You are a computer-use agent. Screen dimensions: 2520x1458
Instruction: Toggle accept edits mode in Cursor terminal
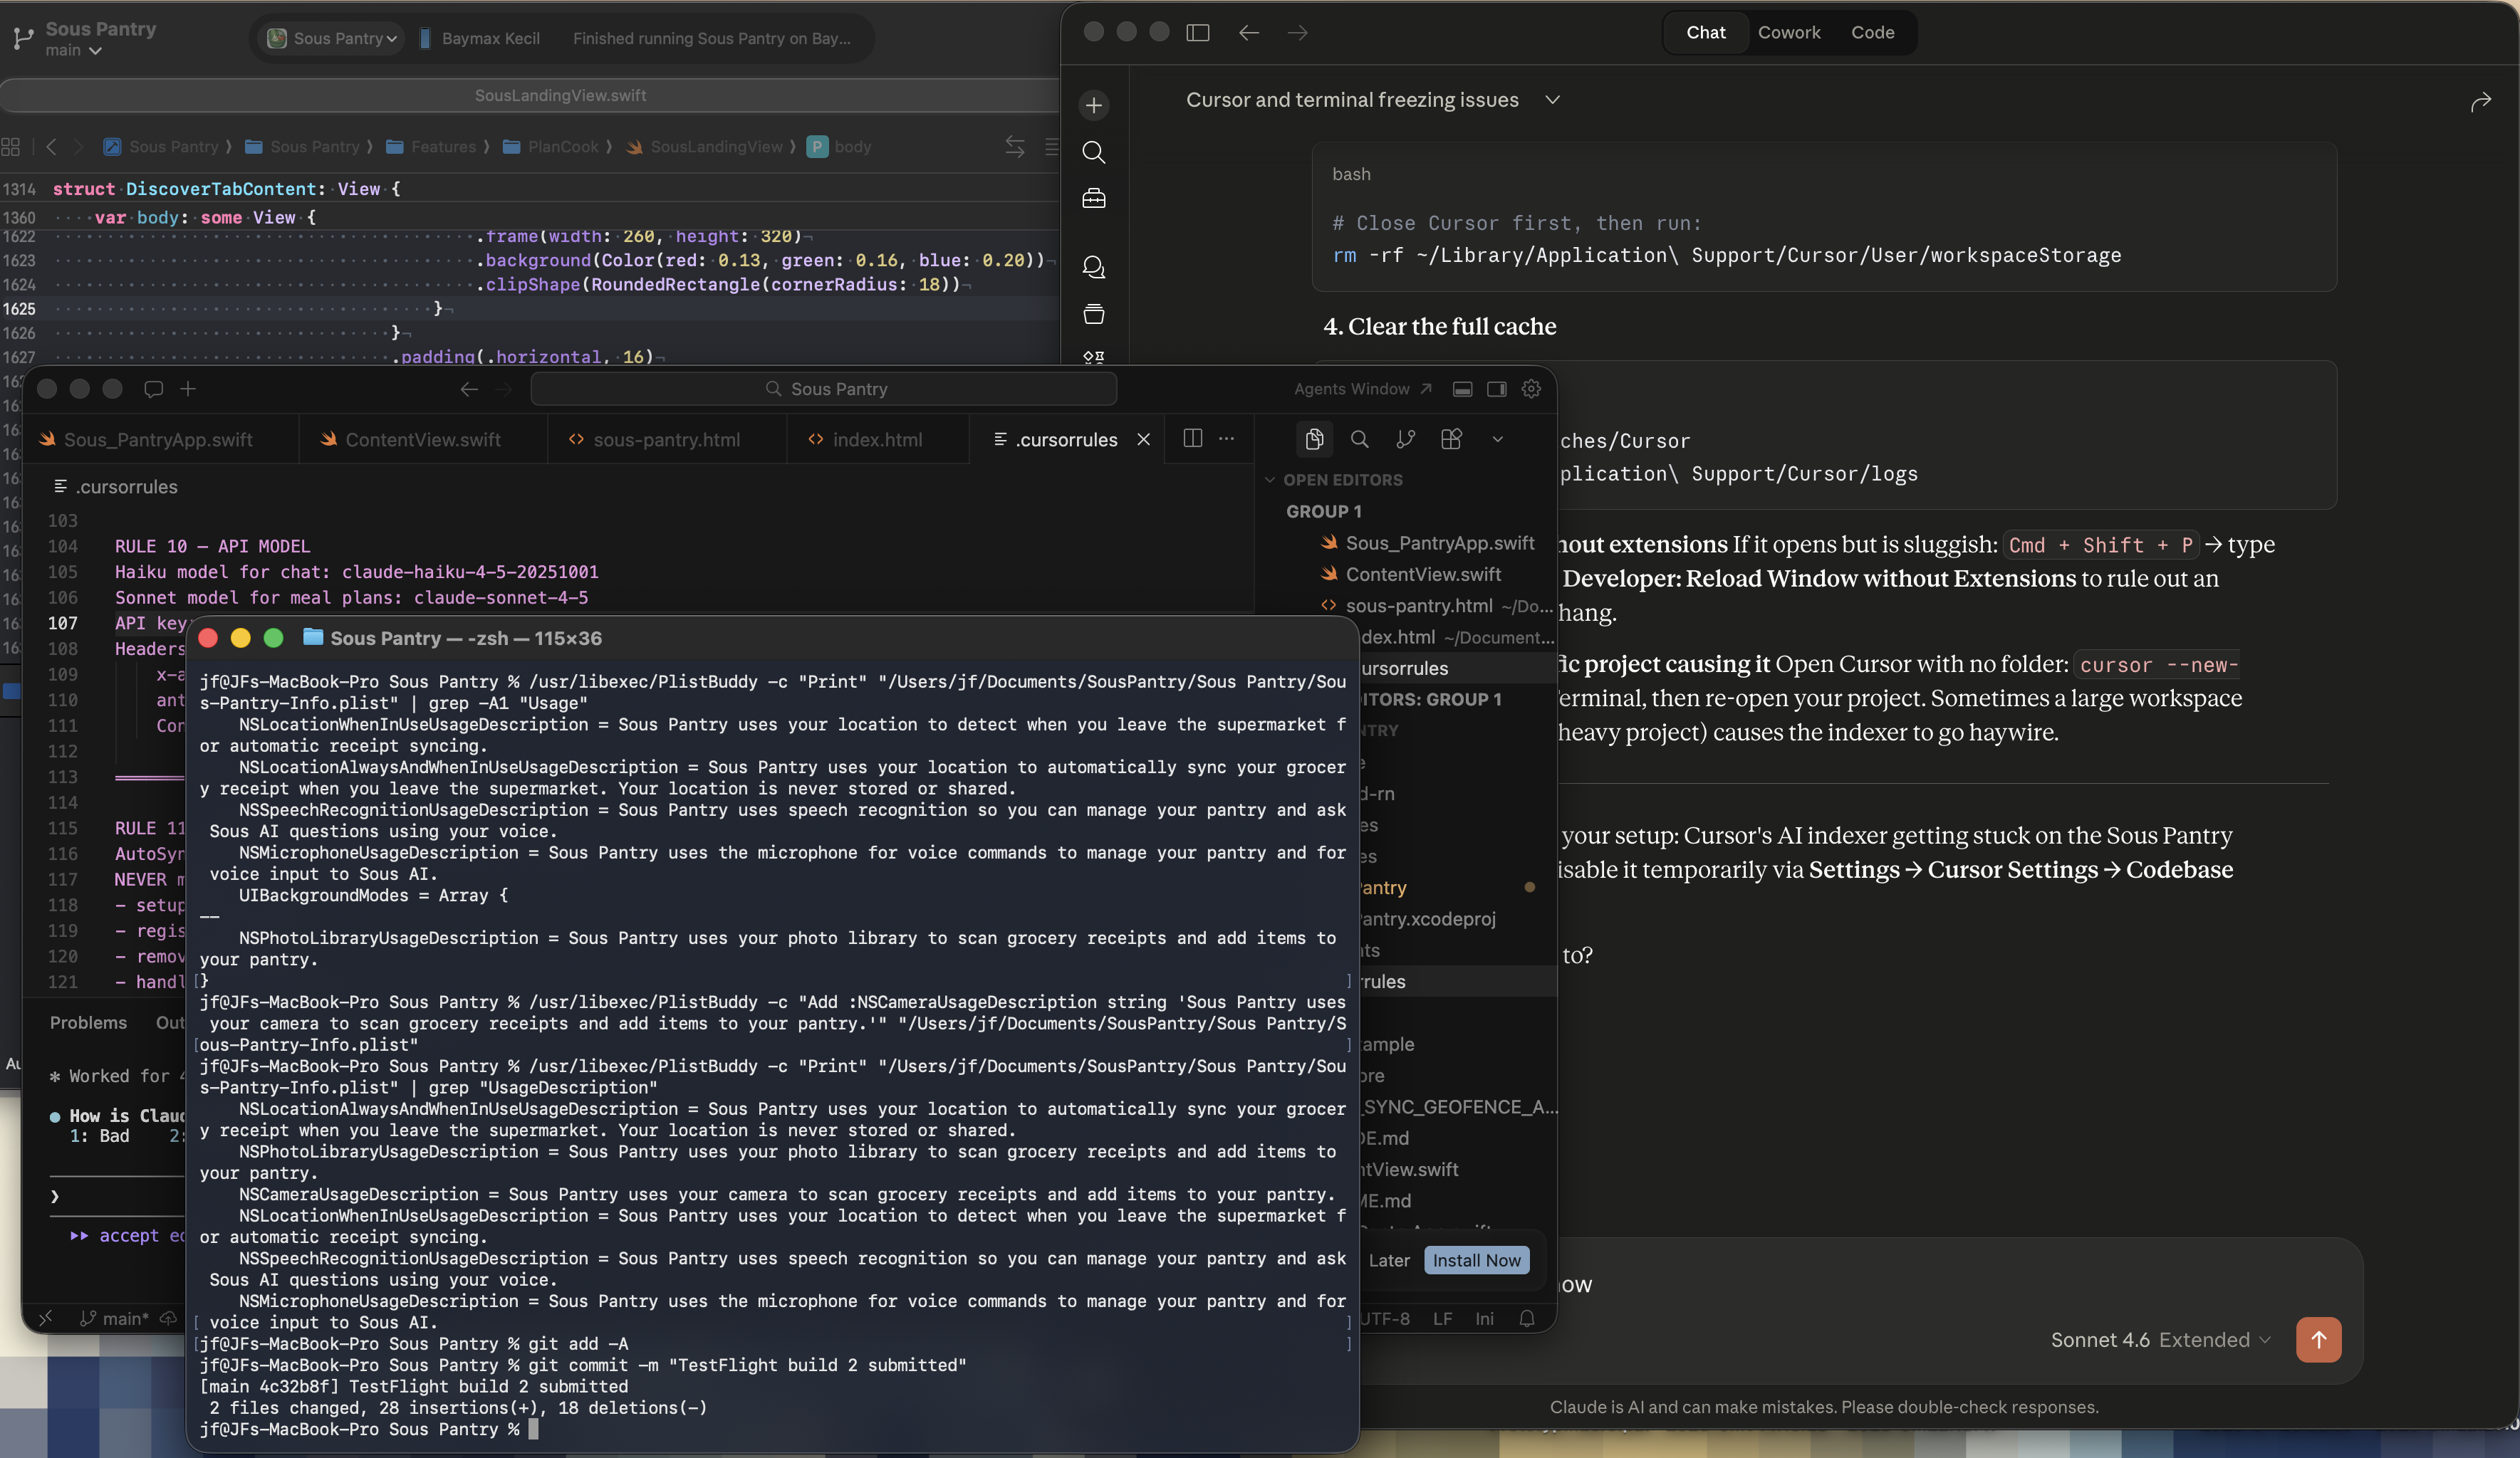click(127, 1236)
